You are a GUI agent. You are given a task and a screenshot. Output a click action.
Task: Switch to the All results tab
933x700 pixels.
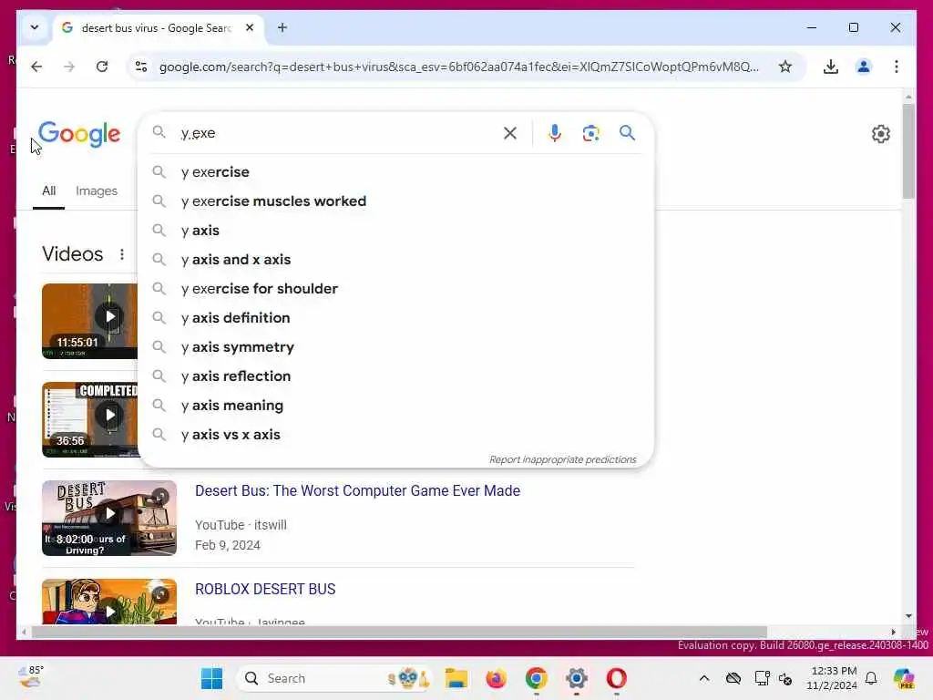[x=49, y=190]
